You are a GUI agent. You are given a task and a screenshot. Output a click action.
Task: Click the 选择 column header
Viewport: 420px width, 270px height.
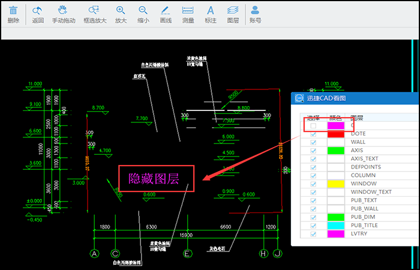tap(313, 118)
